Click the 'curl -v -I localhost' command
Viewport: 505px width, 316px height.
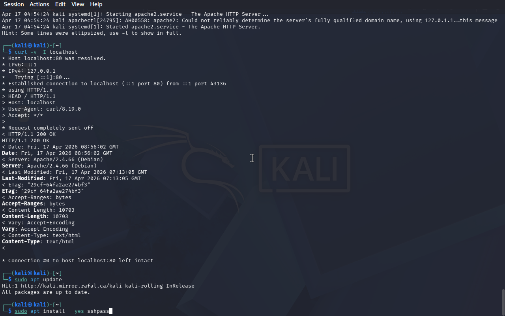[46, 52]
